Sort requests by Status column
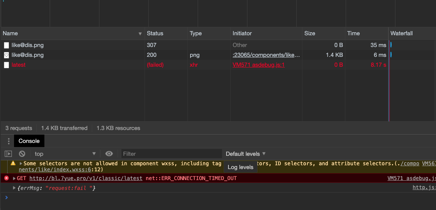The image size is (436, 210). click(166, 33)
